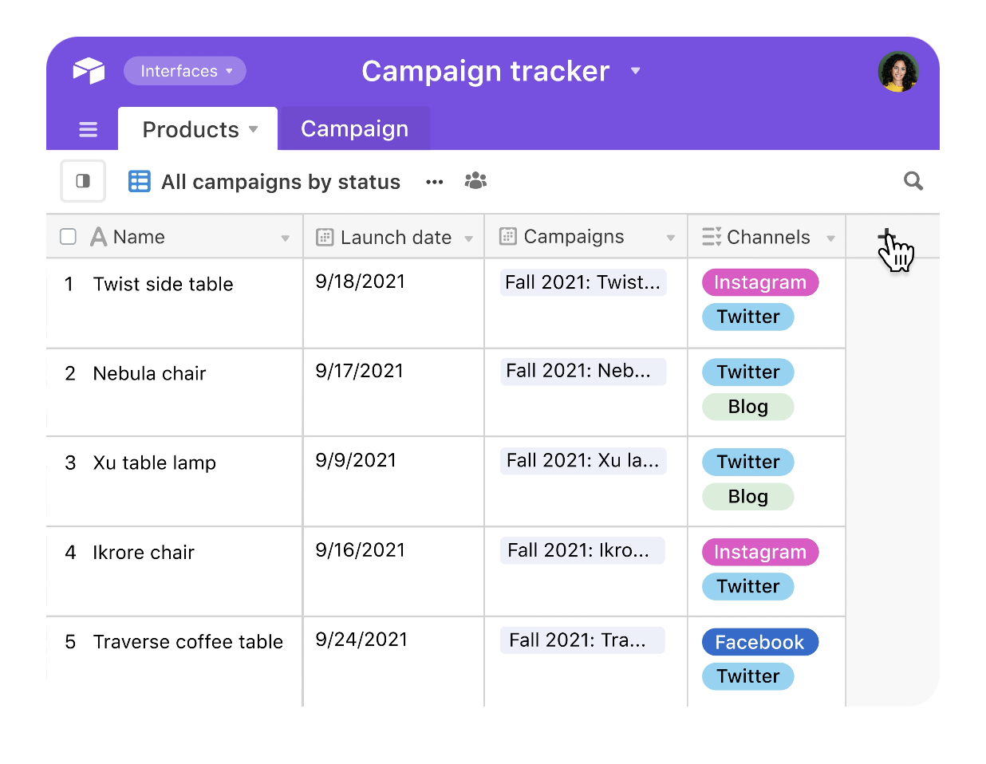Click the Launch date field calendar icon
The image size is (986, 764).
click(x=325, y=237)
